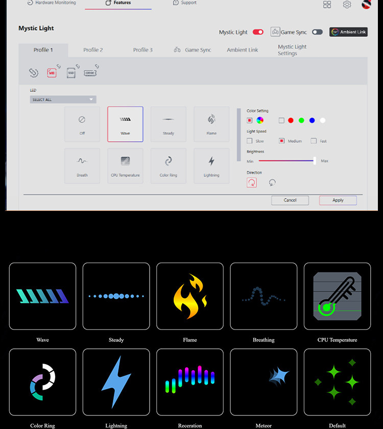Open the Game Sync tab

[193, 50]
